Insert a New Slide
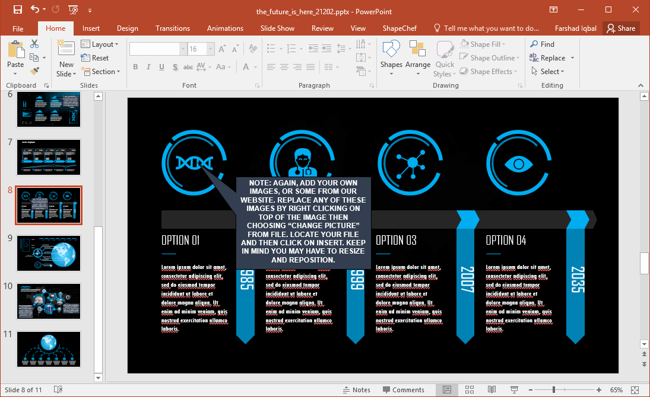This screenshot has width=650, height=397. pyautogui.click(x=66, y=58)
